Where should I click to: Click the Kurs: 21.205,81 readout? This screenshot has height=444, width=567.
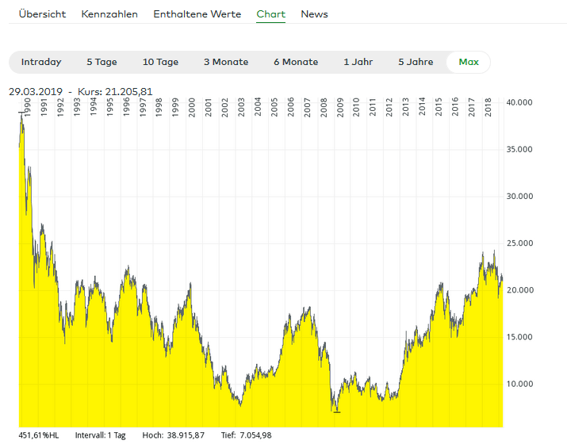[115, 91]
